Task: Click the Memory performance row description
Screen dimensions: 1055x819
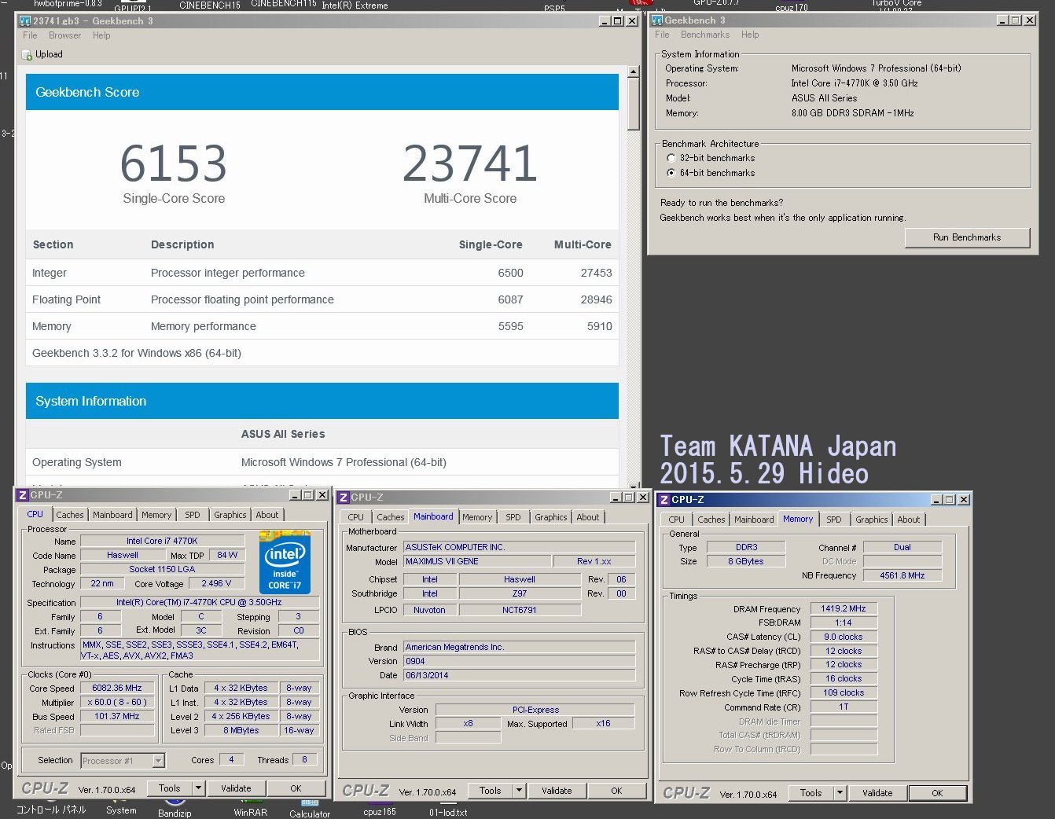Action: point(204,326)
